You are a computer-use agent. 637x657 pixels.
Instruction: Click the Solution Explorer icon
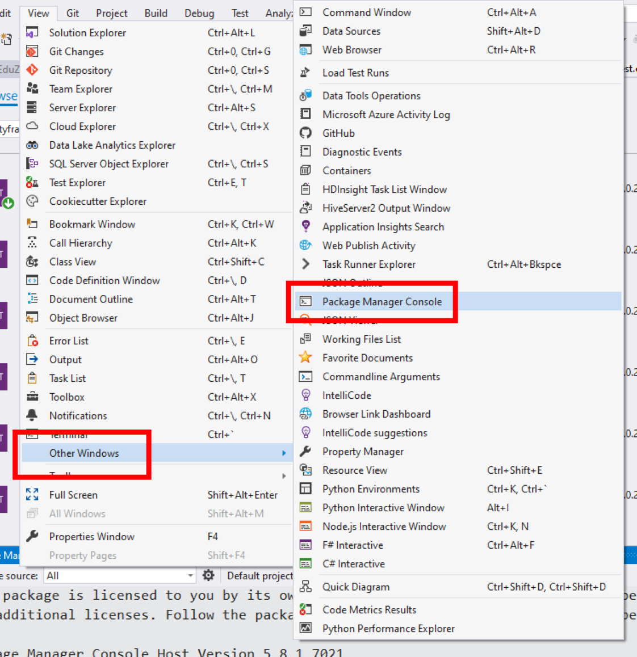coord(32,33)
